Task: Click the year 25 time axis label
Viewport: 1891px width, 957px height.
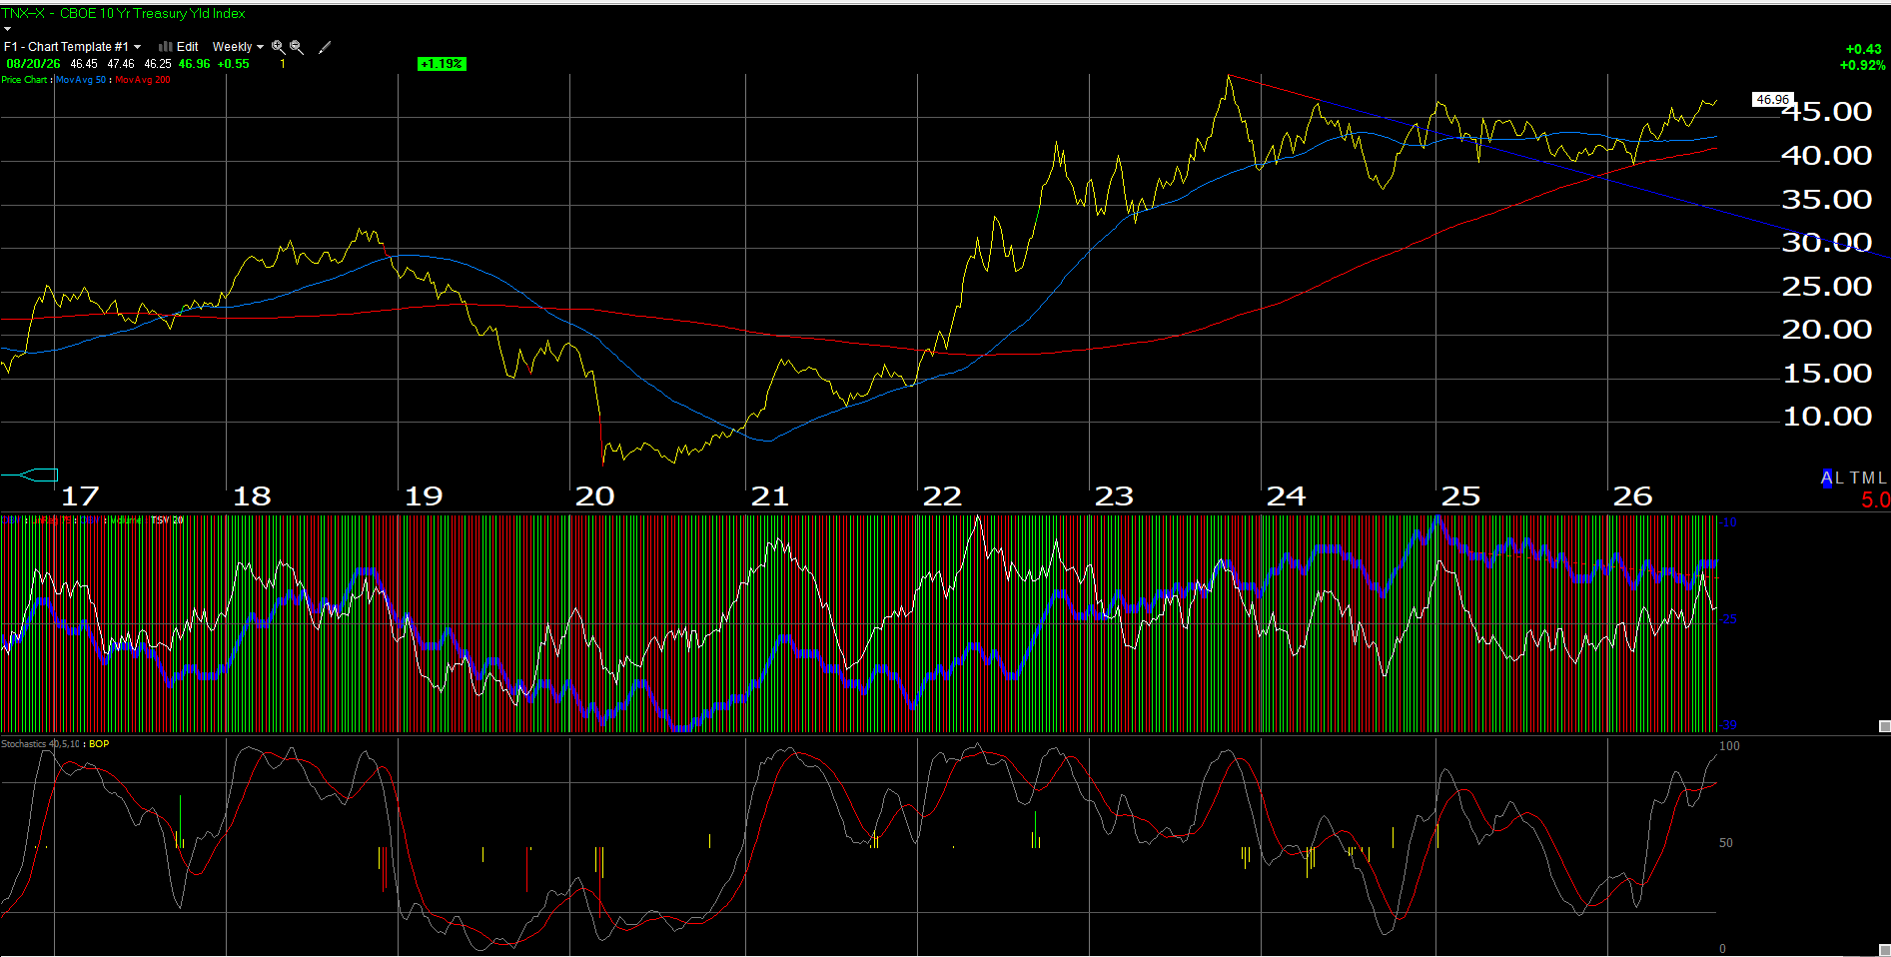Action: click(1460, 496)
